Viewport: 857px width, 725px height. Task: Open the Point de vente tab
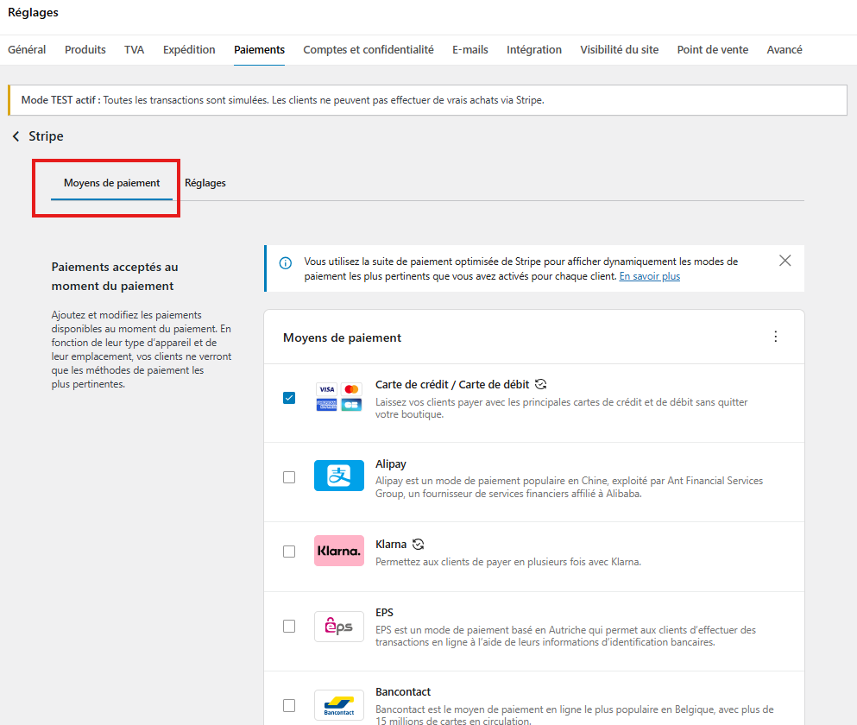[x=713, y=50]
